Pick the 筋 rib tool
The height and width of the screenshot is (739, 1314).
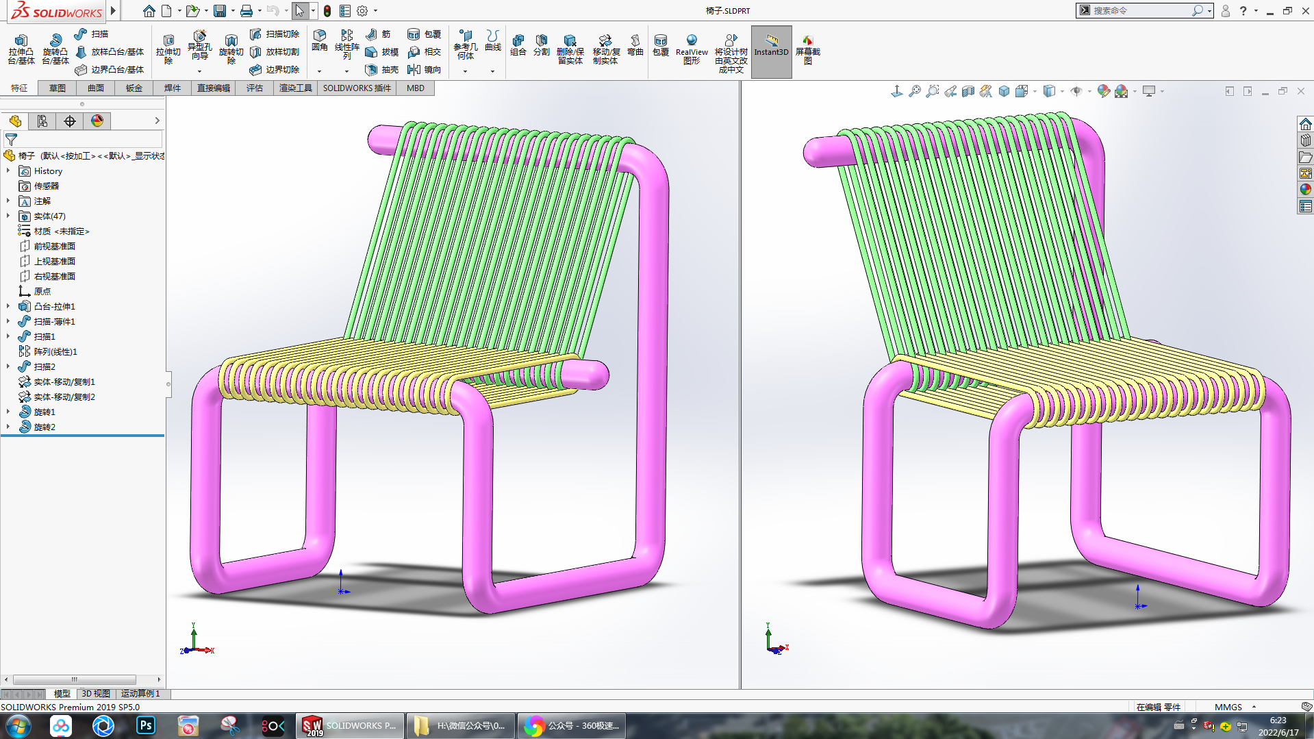378,34
